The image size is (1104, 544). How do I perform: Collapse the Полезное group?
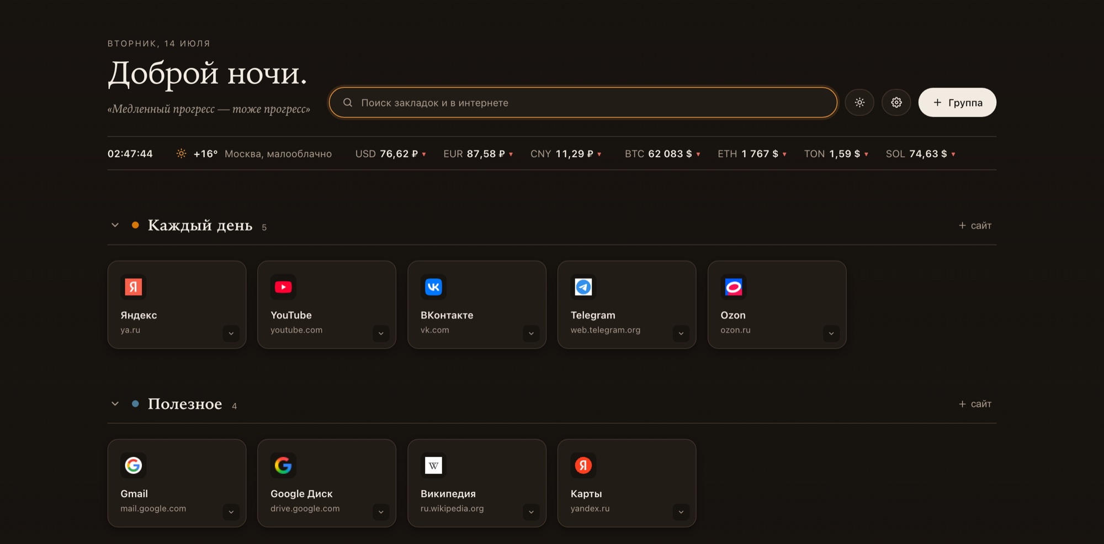point(115,404)
